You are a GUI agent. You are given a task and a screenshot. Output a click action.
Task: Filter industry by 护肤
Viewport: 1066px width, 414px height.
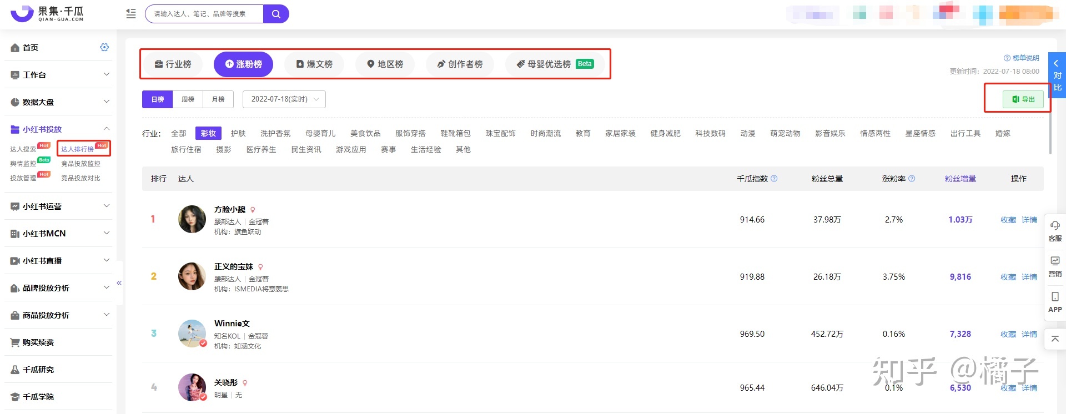click(238, 133)
